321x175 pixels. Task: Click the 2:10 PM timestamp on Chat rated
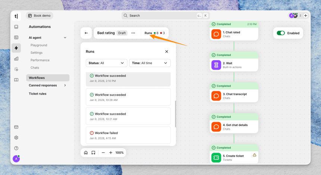coord(252,24)
